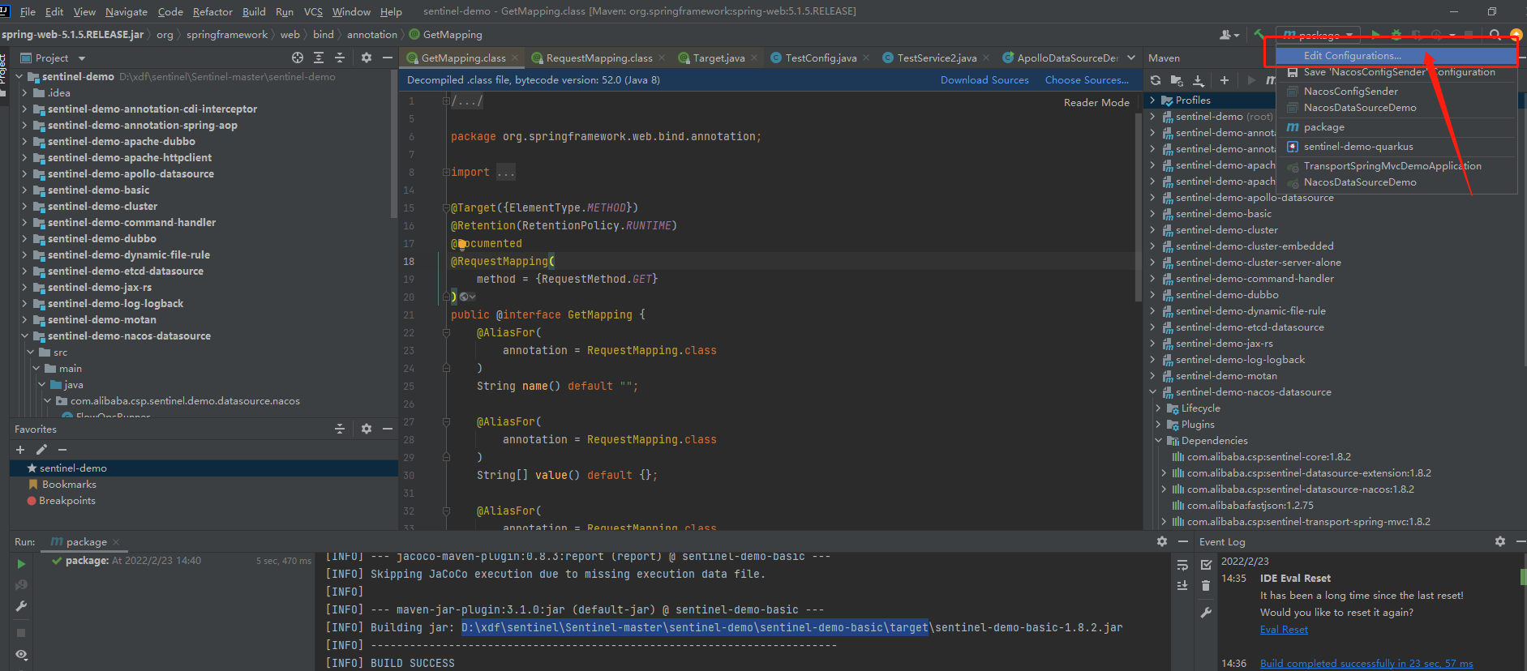Close the package tab in Run panel
Viewport: 1527px width, 671px height.
[x=116, y=542]
